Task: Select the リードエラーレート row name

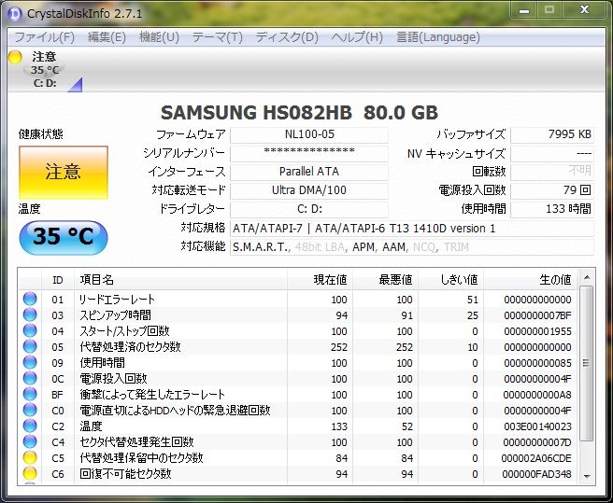Action: (117, 300)
